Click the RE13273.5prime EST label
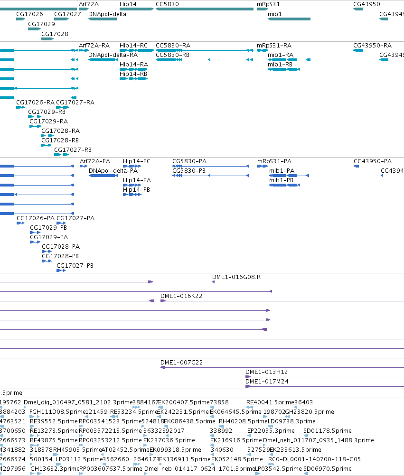Image resolution: width=404 pixels, height=476 pixels. [54, 431]
